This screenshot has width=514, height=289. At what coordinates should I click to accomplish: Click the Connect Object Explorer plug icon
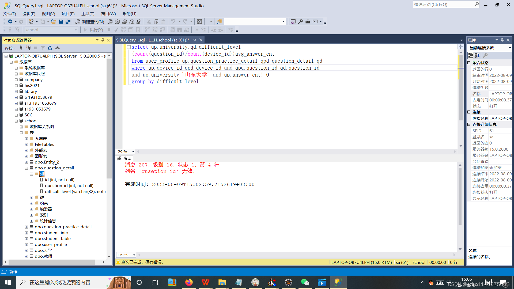click(x=21, y=48)
